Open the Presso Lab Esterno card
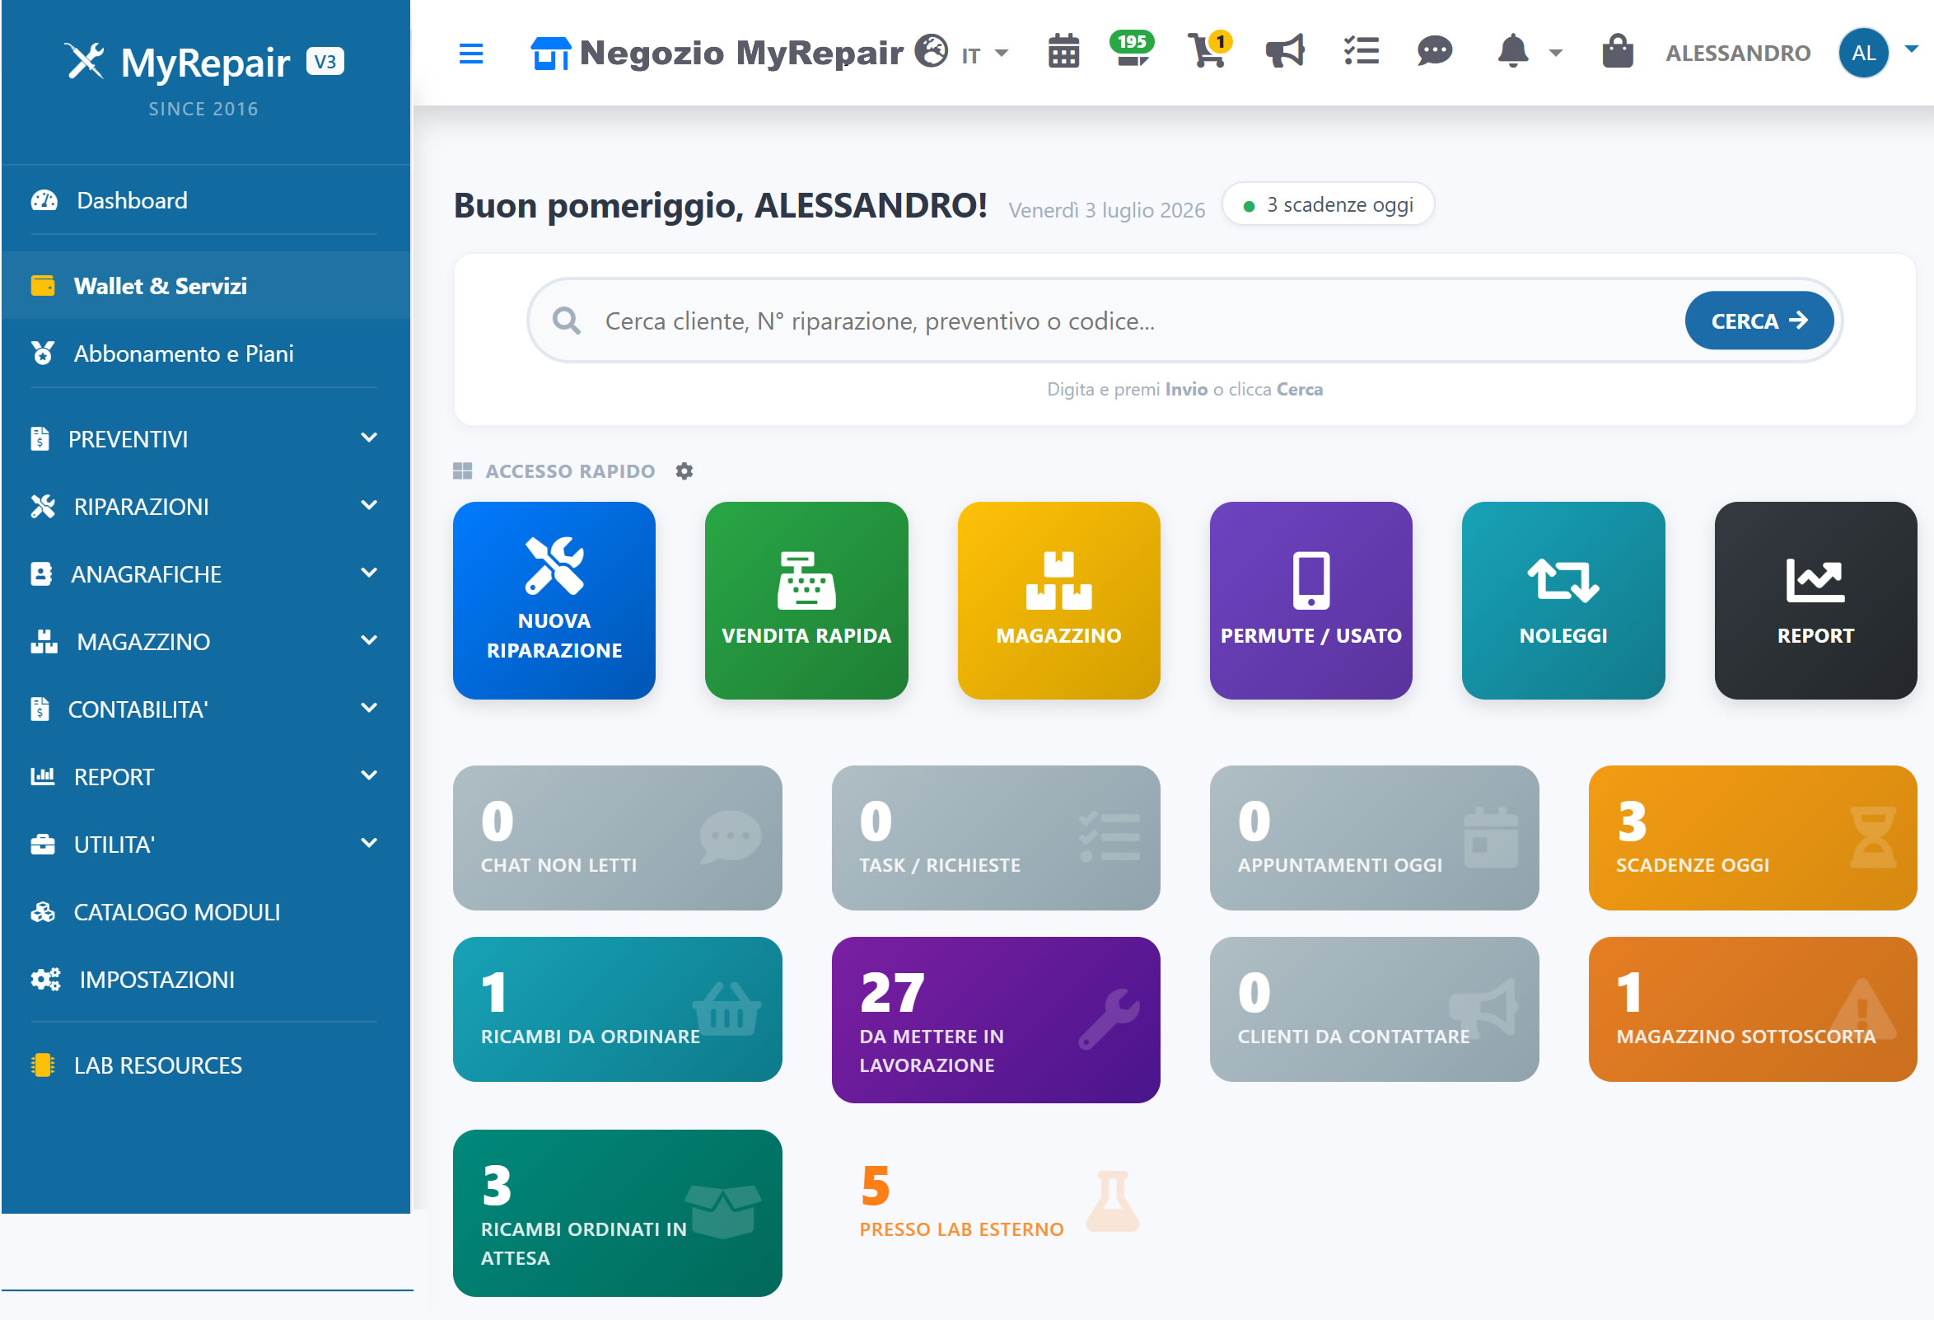The width and height of the screenshot is (1934, 1320). [995, 1202]
